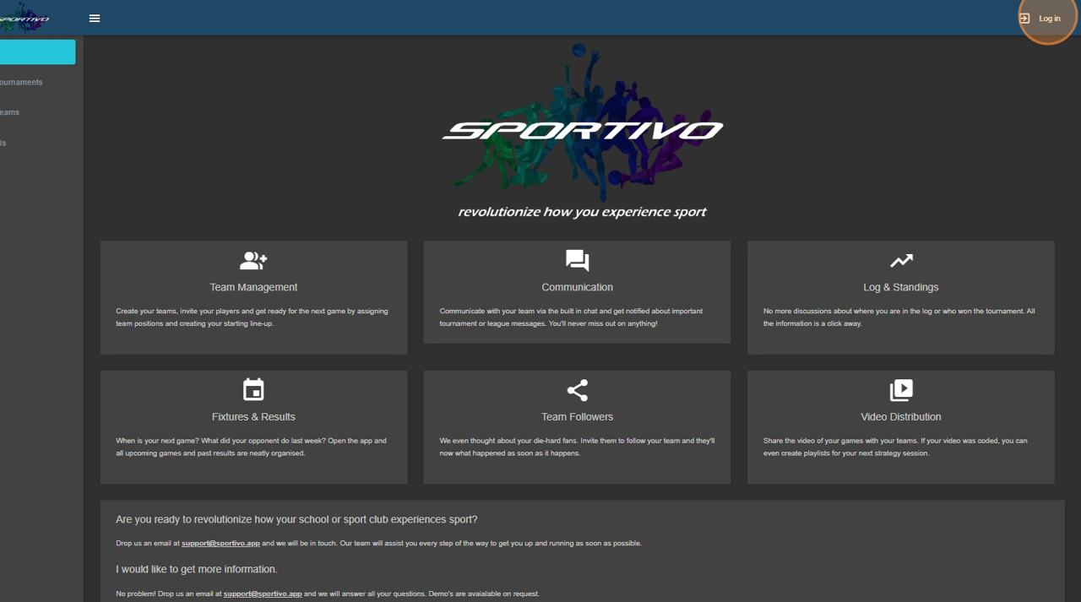Click the Communication chat bubbles icon

[577, 260]
